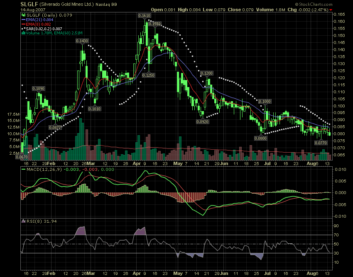The image size is (353, 277).
Task: Click the 0.010 MACD axis label
Action: 341,170
